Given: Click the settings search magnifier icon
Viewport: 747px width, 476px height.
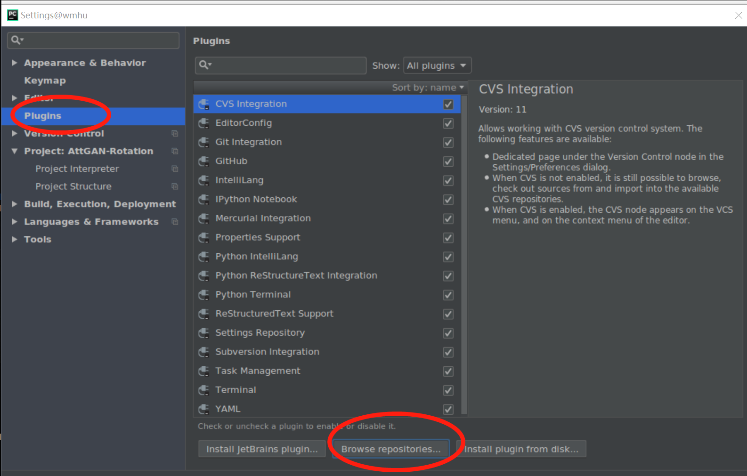Looking at the screenshot, I should [x=17, y=40].
